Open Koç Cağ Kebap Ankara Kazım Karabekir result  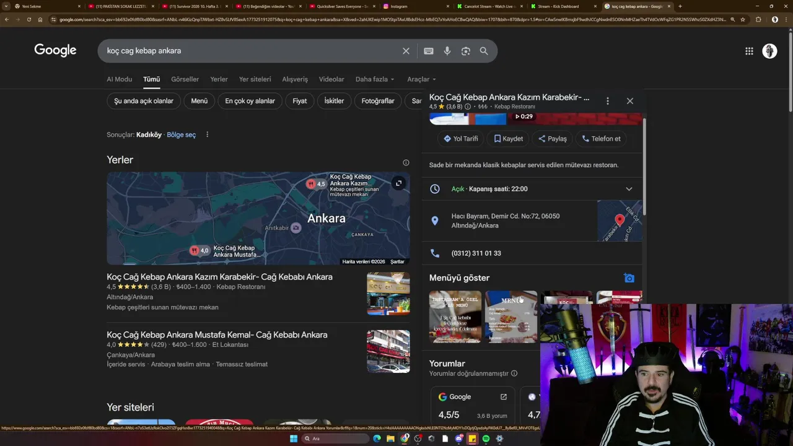tap(219, 277)
